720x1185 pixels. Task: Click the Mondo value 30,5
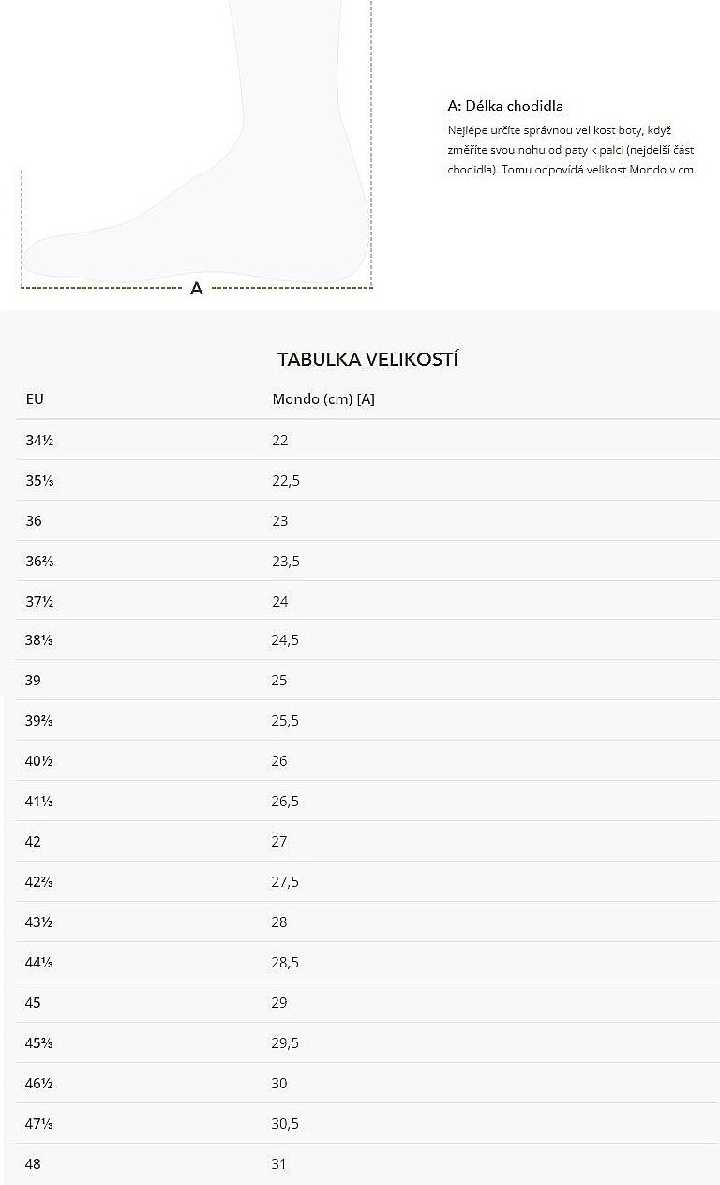[286, 1123]
